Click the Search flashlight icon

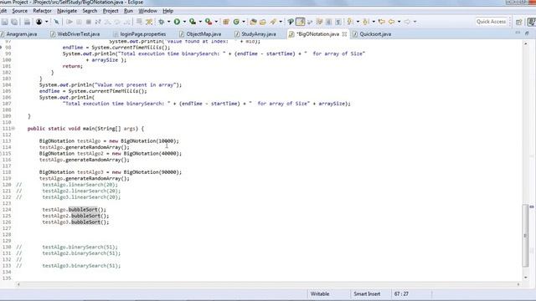coord(273,22)
